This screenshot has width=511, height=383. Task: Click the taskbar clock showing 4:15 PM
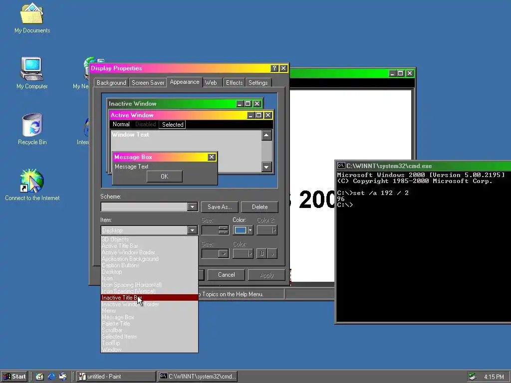pyautogui.click(x=494, y=377)
